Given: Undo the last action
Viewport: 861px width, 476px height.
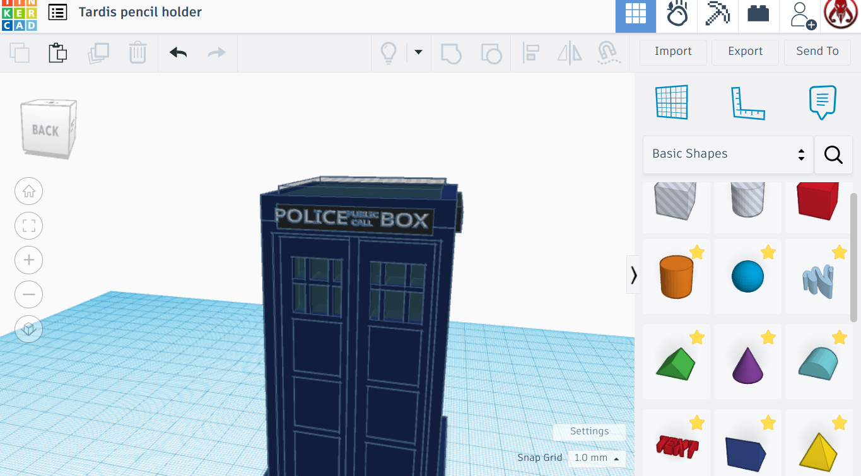Looking at the screenshot, I should tap(179, 53).
